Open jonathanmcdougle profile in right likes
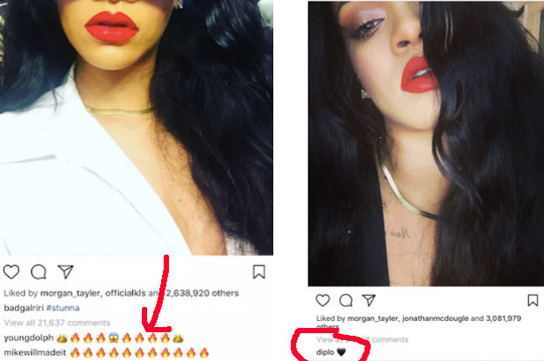Viewport: 544px width, 361px height. [435, 318]
